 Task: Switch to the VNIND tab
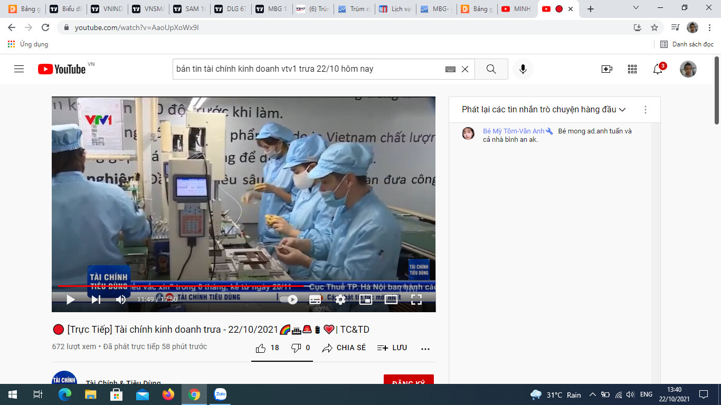coord(108,9)
